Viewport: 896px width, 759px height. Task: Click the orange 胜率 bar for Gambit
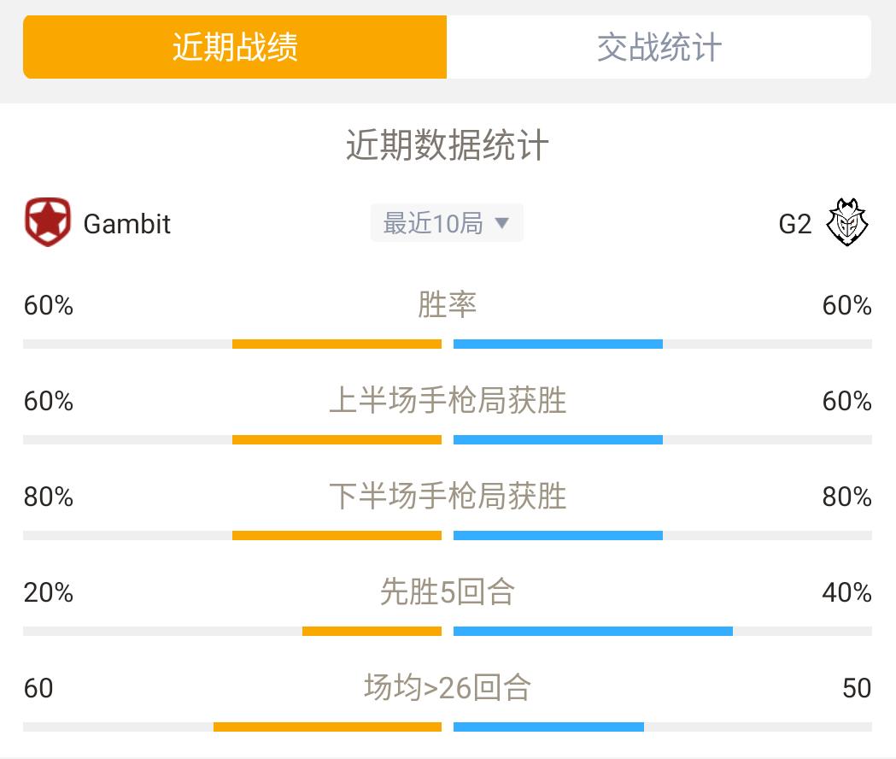337,344
